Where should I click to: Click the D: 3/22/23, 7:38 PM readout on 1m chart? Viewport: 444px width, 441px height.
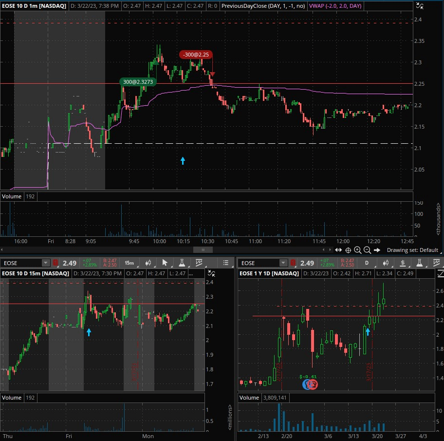[x=94, y=6]
